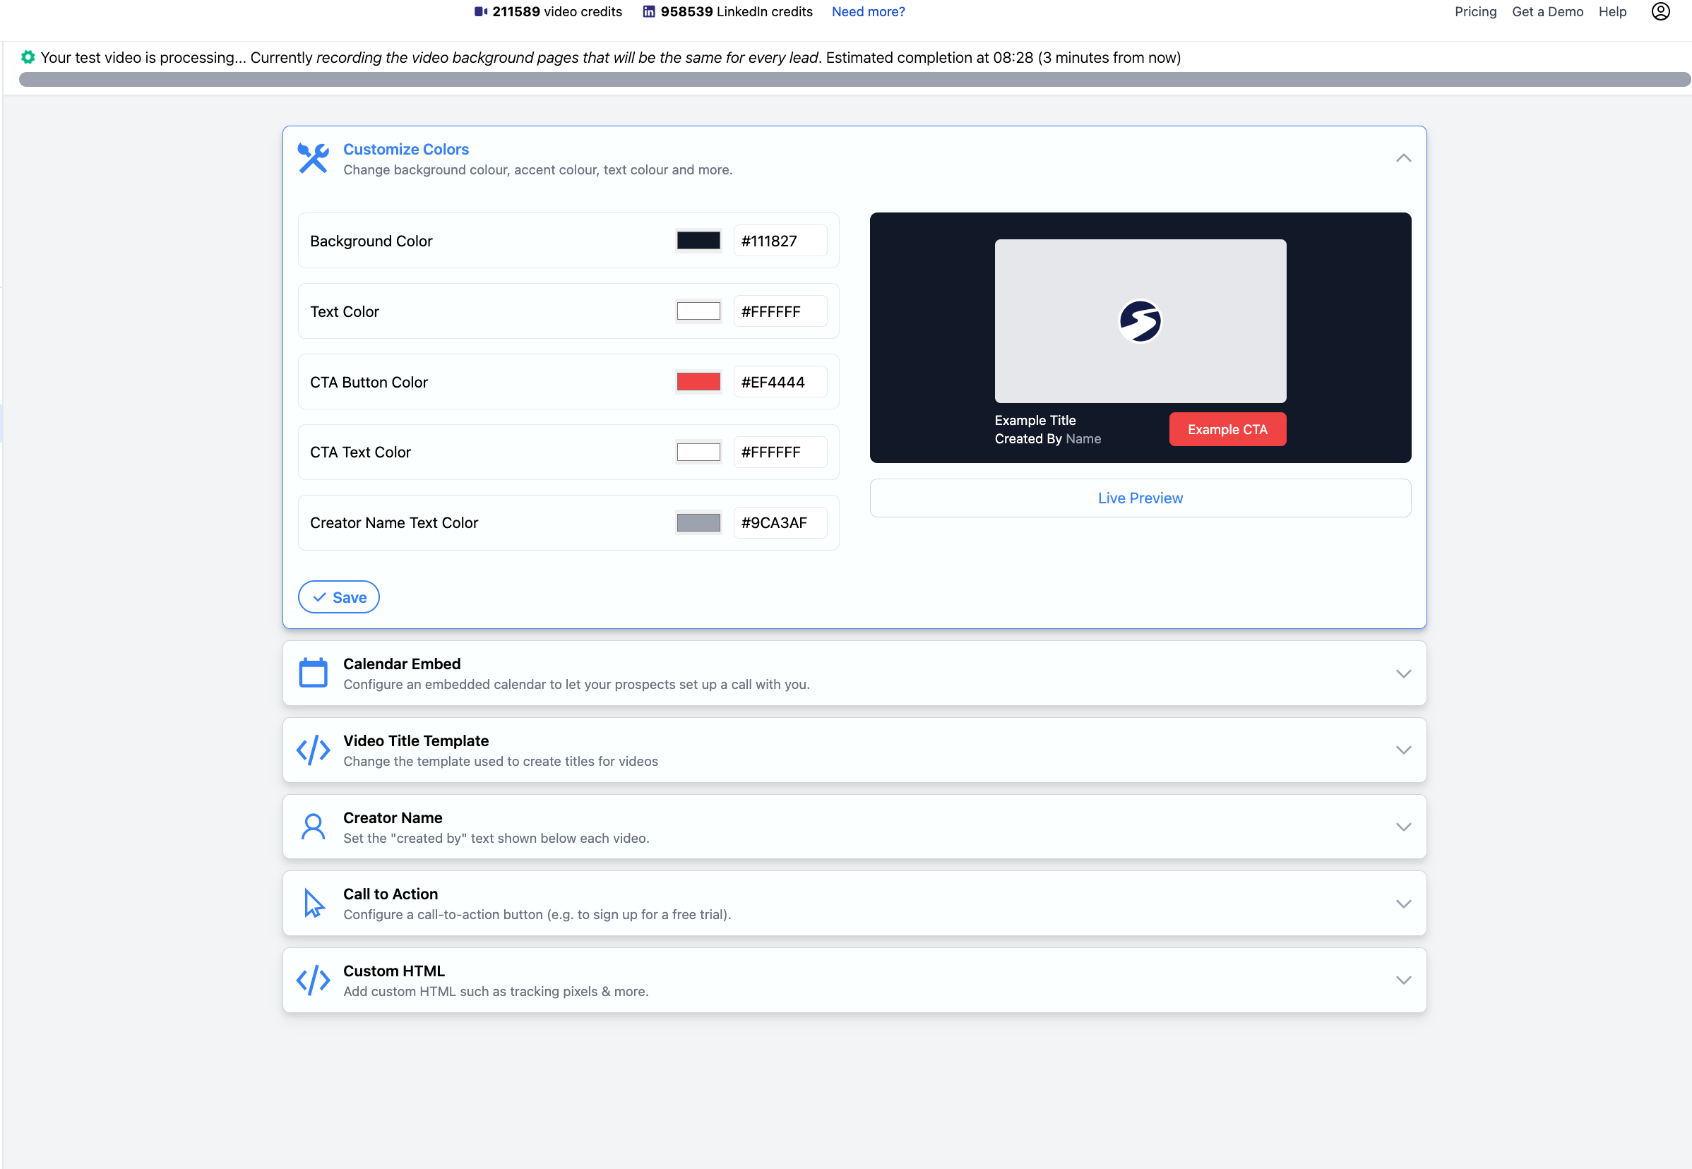Edit the CTA Button hex field #EF4444

(780, 382)
